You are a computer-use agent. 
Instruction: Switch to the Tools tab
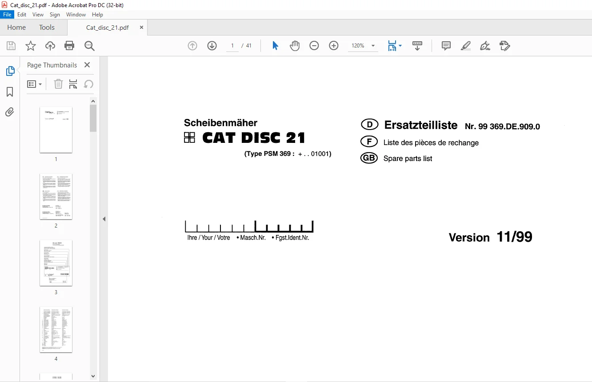(47, 28)
